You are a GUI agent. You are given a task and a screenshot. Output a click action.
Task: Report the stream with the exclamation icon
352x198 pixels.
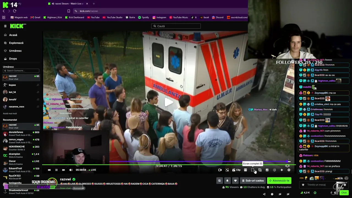click(272, 194)
